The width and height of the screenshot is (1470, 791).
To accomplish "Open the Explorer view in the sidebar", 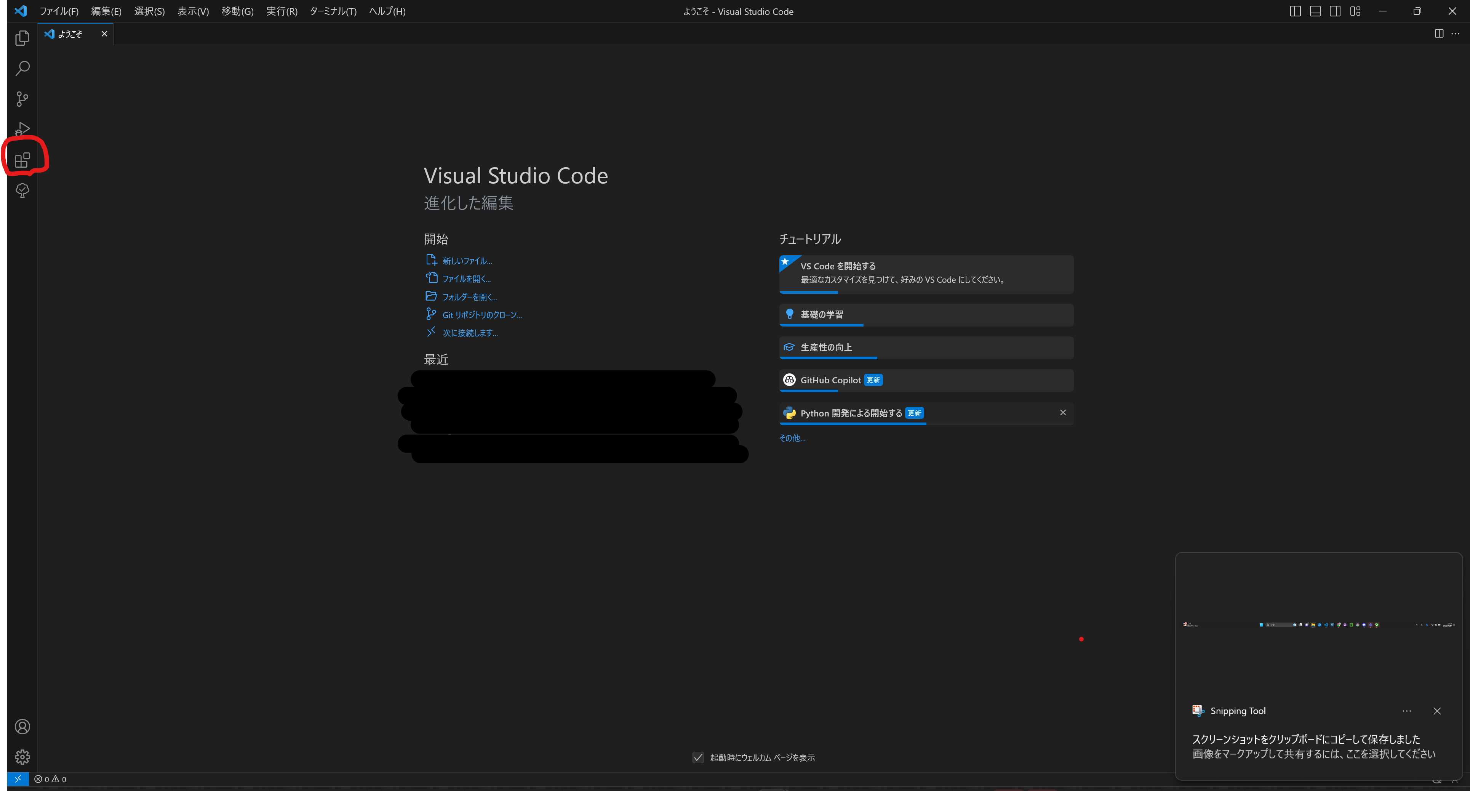I will pyautogui.click(x=22, y=38).
